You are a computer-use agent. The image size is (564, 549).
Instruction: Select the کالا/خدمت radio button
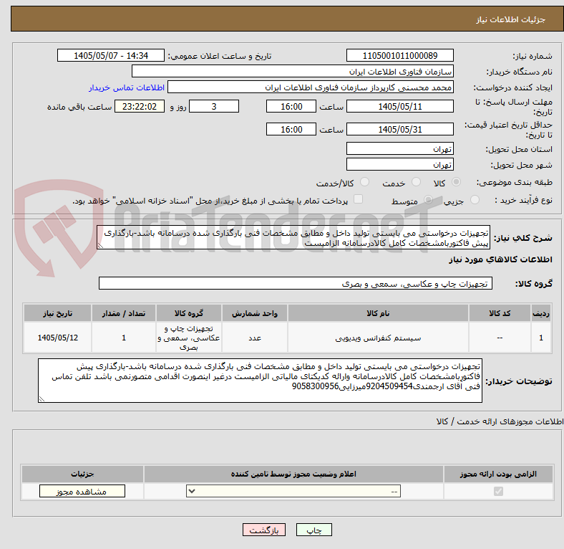[x=364, y=182]
